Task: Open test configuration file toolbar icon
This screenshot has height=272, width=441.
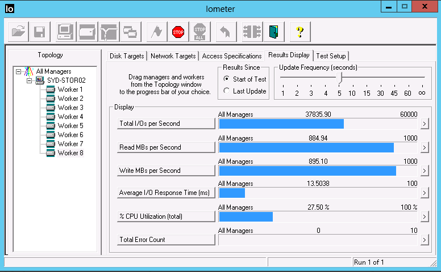Action: click(x=18, y=32)
